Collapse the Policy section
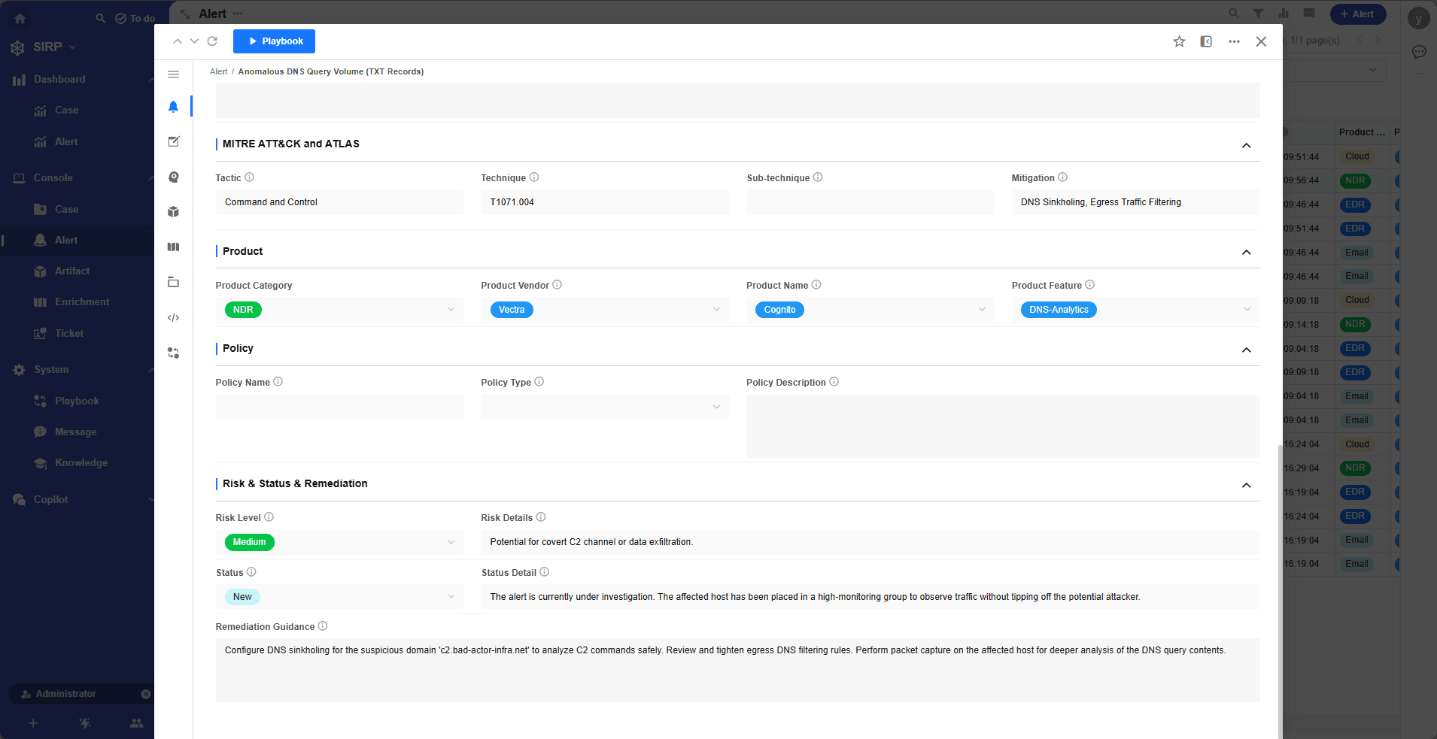 pyautogui.click(x=1246, y=350)
